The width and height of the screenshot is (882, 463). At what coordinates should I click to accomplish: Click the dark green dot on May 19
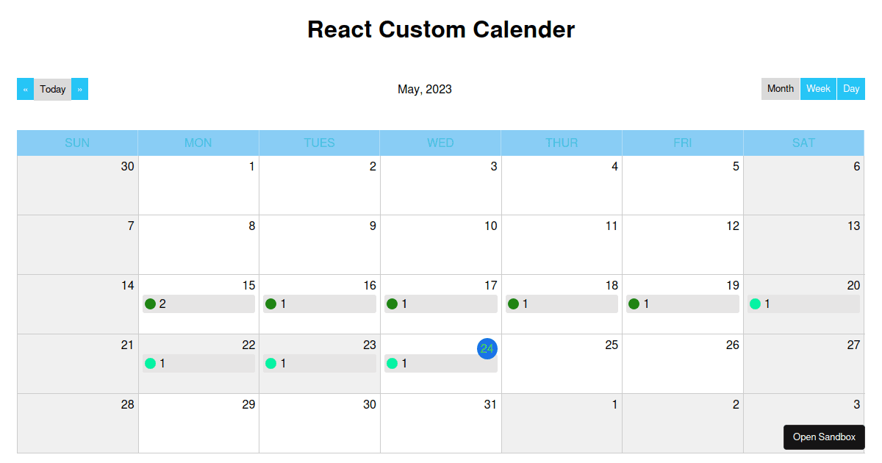pos(635,304)
